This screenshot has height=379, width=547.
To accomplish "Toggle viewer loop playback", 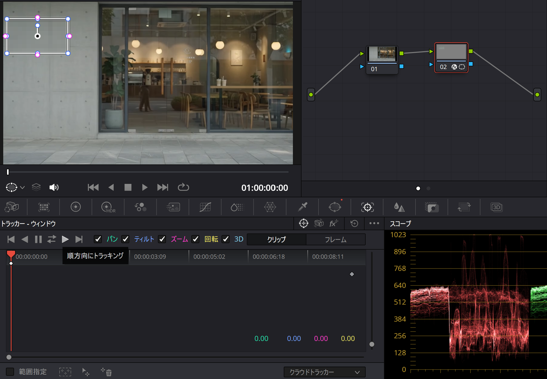I will coord(183,187).
